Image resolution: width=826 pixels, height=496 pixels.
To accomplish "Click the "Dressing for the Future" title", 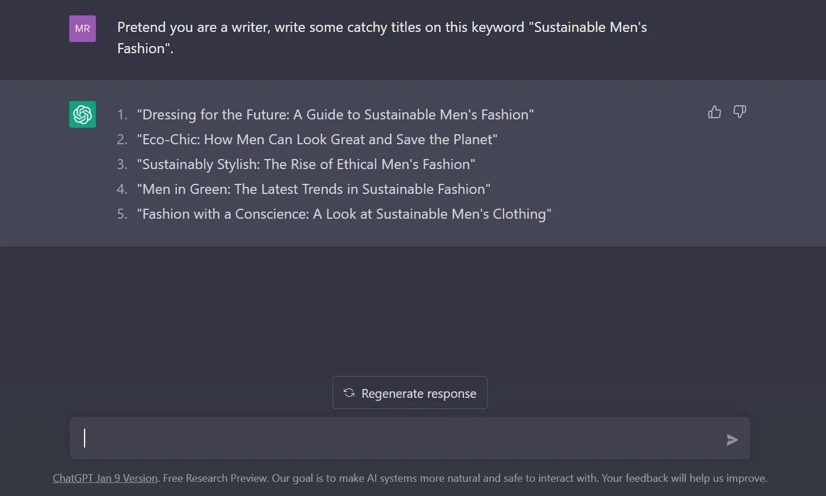I will tap(335, 115).
